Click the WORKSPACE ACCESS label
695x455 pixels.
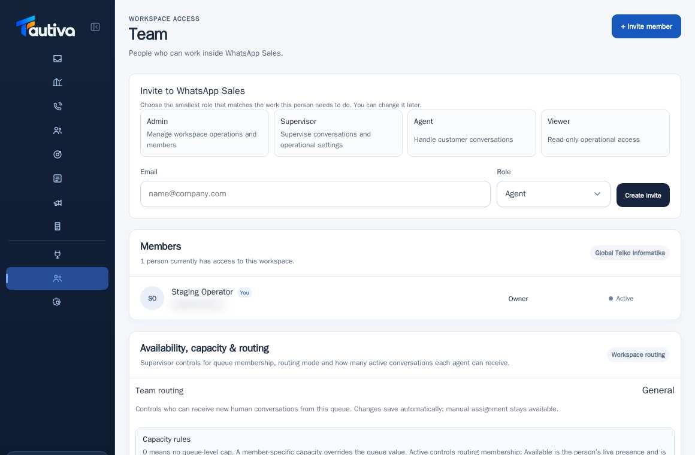coord(164,19)
